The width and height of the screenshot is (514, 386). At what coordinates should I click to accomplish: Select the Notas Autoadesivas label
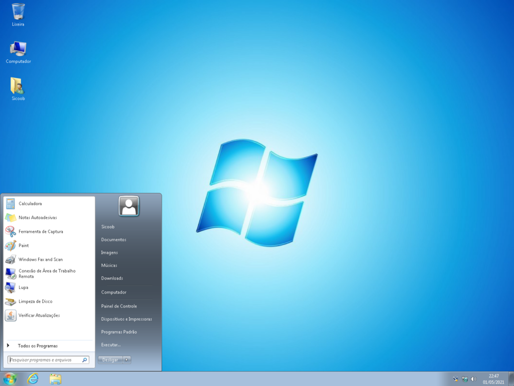(x=38, y=218)
